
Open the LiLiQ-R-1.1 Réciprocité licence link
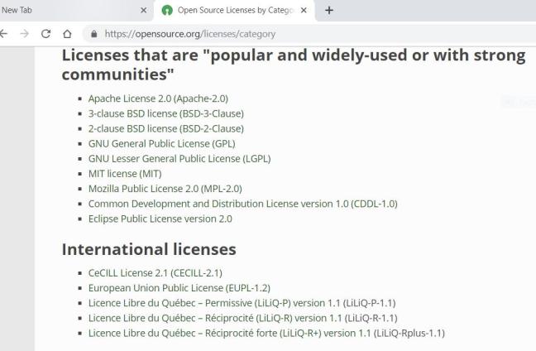click(x=243, y=318)
